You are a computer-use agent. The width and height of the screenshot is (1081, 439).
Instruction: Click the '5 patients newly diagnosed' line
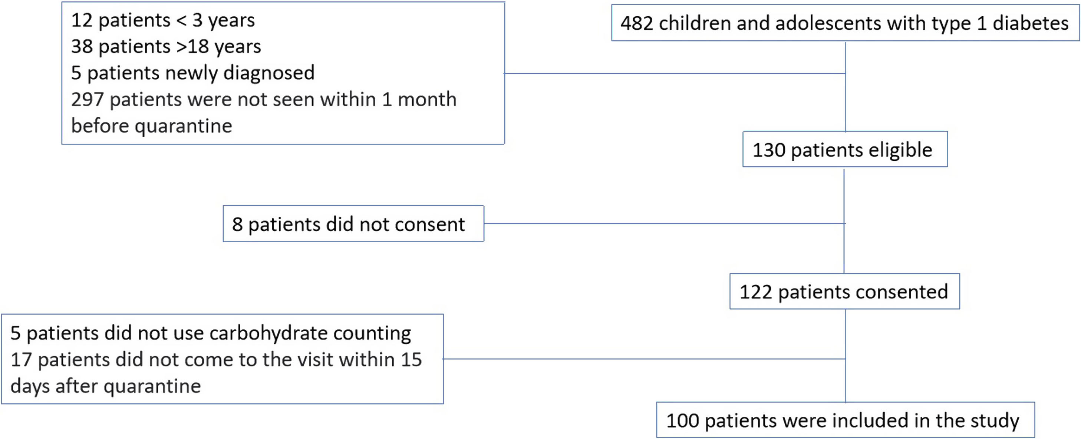192,73
